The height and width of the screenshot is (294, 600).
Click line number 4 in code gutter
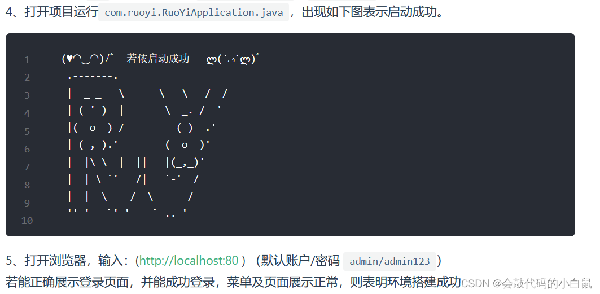27,113
